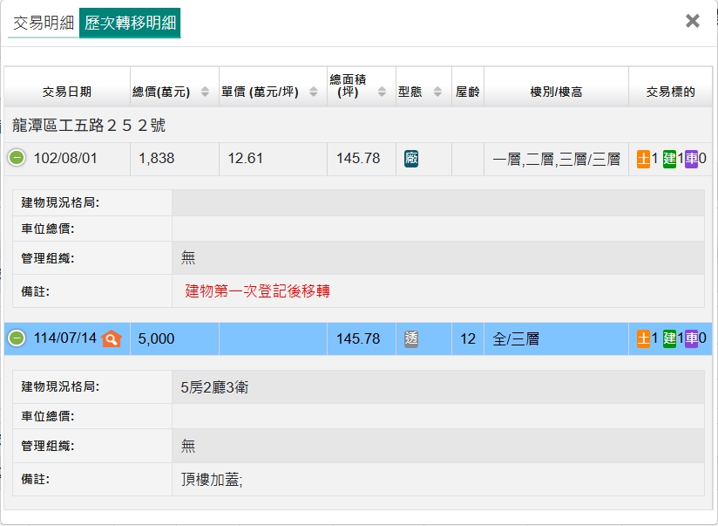Click green 建 building icon in 114/07/14 row
This screenshot has height=526, width=718.
pyautogui.click(x=669, y=338)
